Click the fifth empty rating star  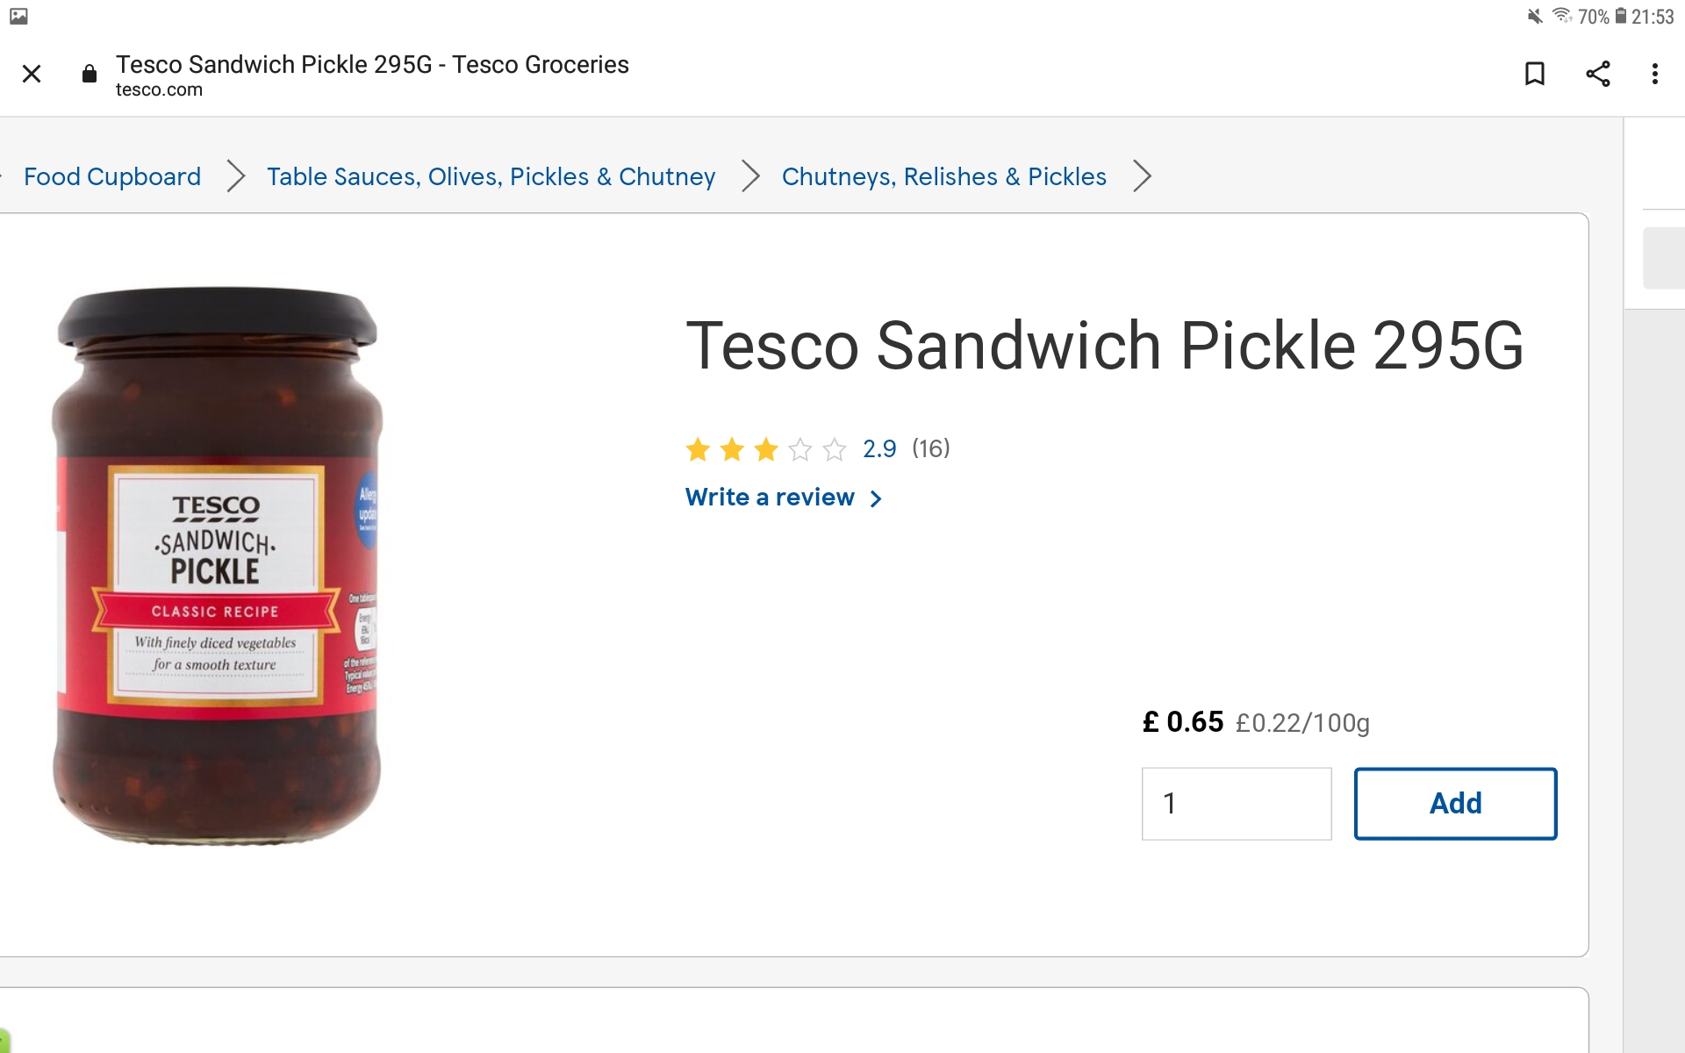(x=835, y=450)
